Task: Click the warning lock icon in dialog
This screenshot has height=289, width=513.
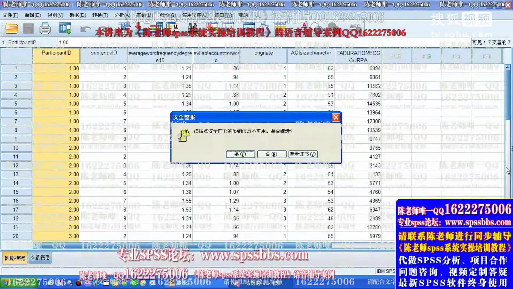Action: point(184,135)
